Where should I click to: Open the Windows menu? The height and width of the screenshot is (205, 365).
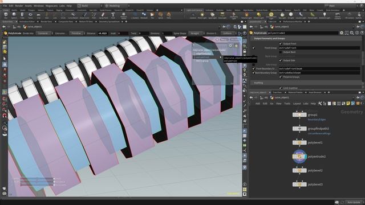[x=39, y=6]
